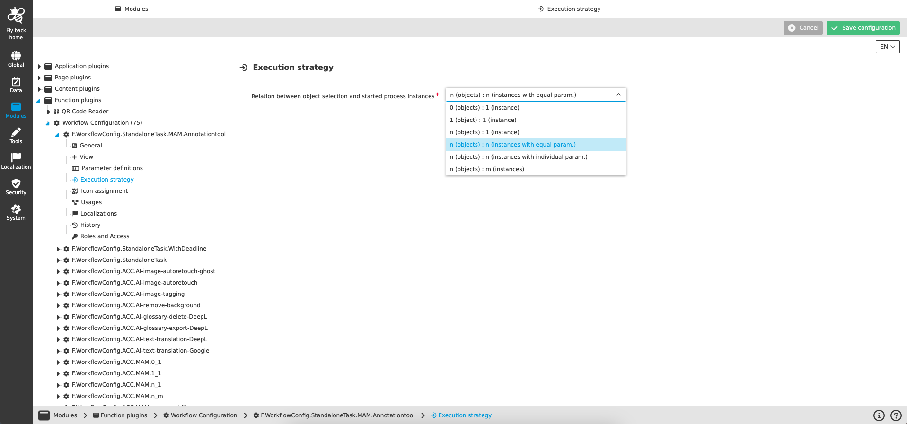Viewport: 907px width, 424px height.
Task: Expand the Page plugins node
Action: pyautogui.click(x=39, y=78)
